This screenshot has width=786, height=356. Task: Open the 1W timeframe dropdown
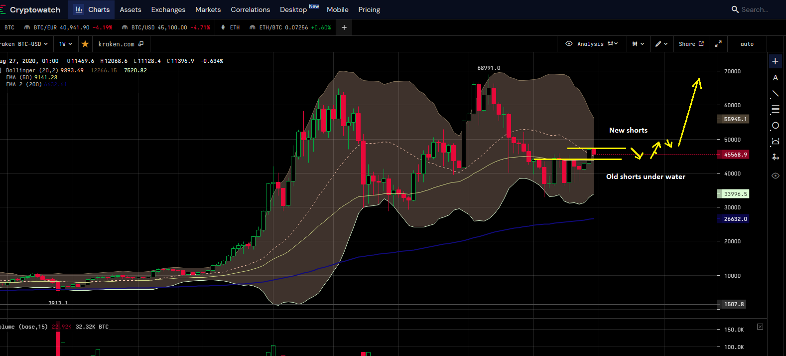pos(66,44)
